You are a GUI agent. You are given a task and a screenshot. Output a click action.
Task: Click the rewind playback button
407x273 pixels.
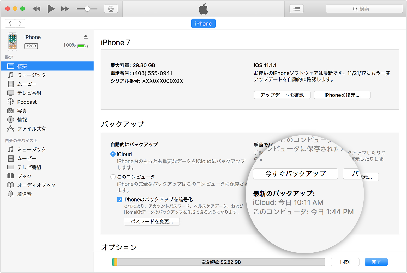[x=37, y=9]
